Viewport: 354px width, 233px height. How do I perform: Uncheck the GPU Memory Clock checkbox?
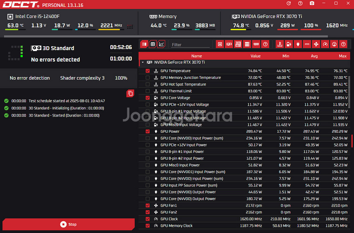148,226
